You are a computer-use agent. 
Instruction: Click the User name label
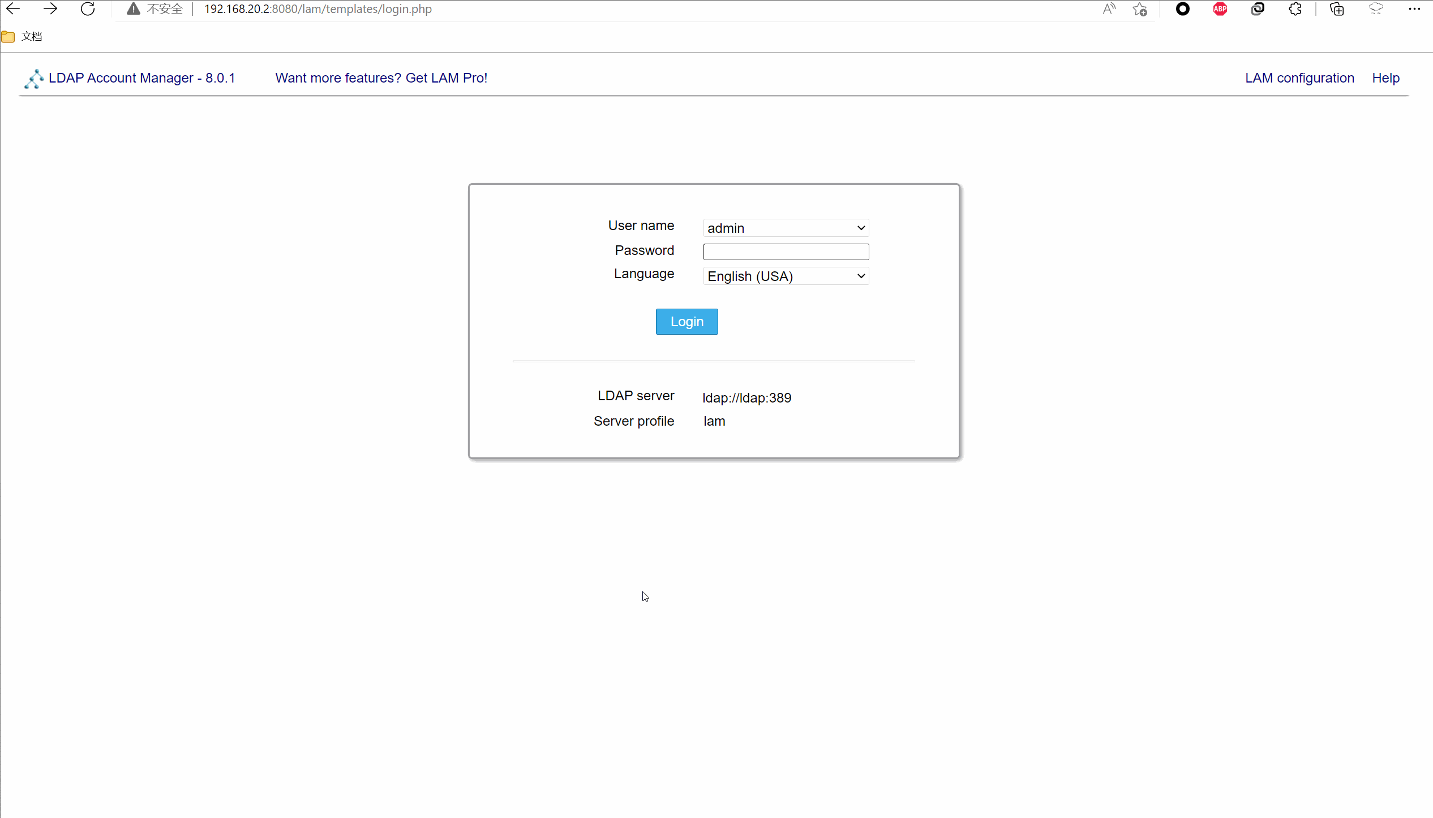[x=641, y=226]
